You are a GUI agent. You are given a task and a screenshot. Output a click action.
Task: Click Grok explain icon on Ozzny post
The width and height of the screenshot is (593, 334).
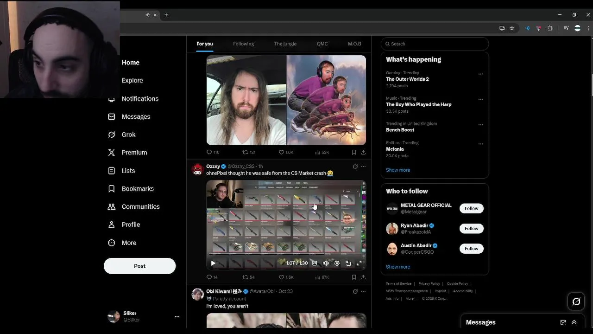[x=355, y=167]
